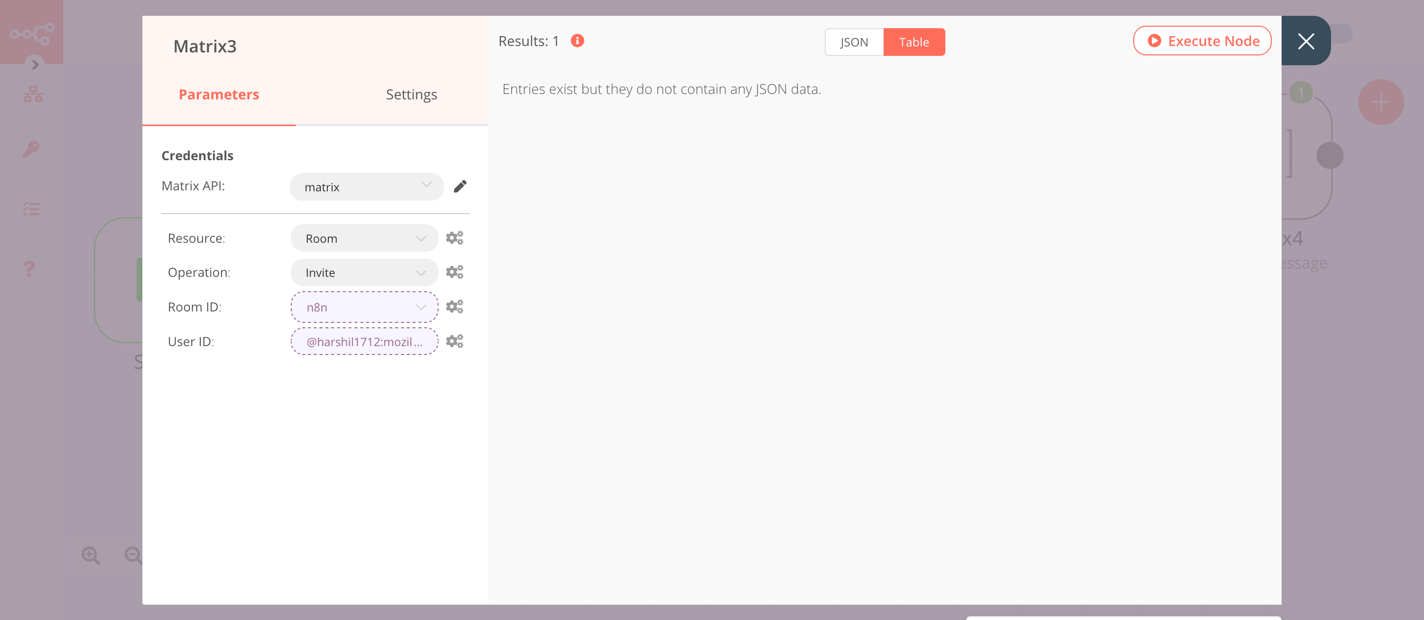Open the executions list icon in sidebar
The width and height of the screenshot is (1424, 620).
(x=32, y=209)
